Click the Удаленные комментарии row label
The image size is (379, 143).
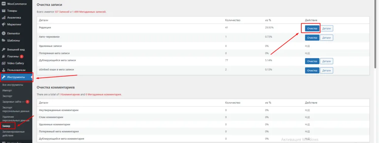point(55,125)
